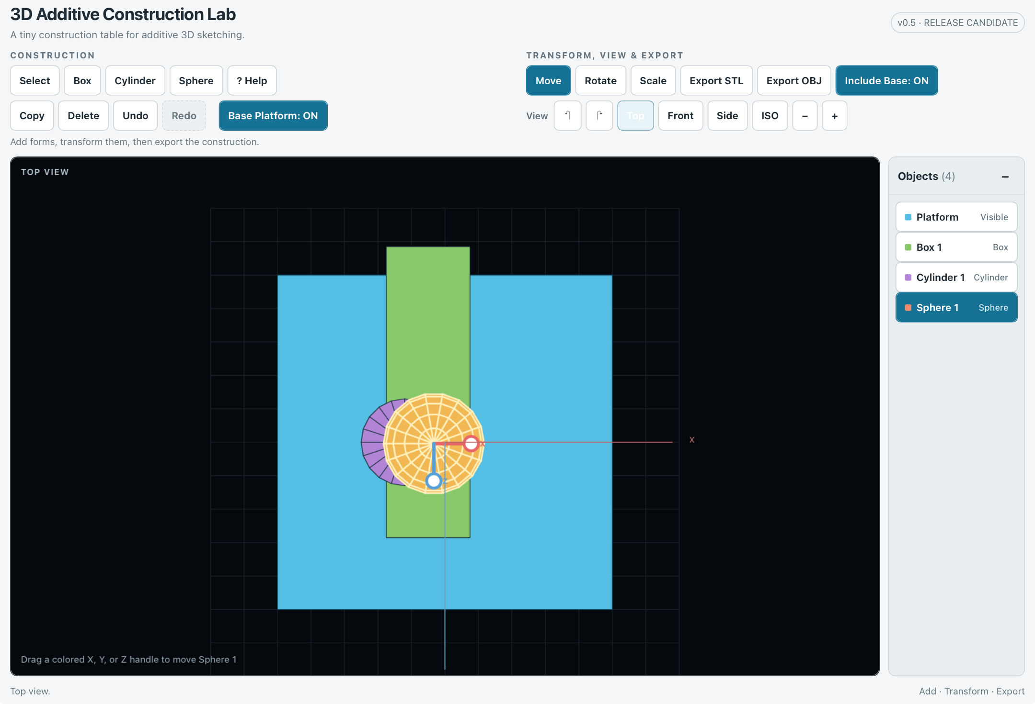Toggle Include Base ON for export

(886, 80)
